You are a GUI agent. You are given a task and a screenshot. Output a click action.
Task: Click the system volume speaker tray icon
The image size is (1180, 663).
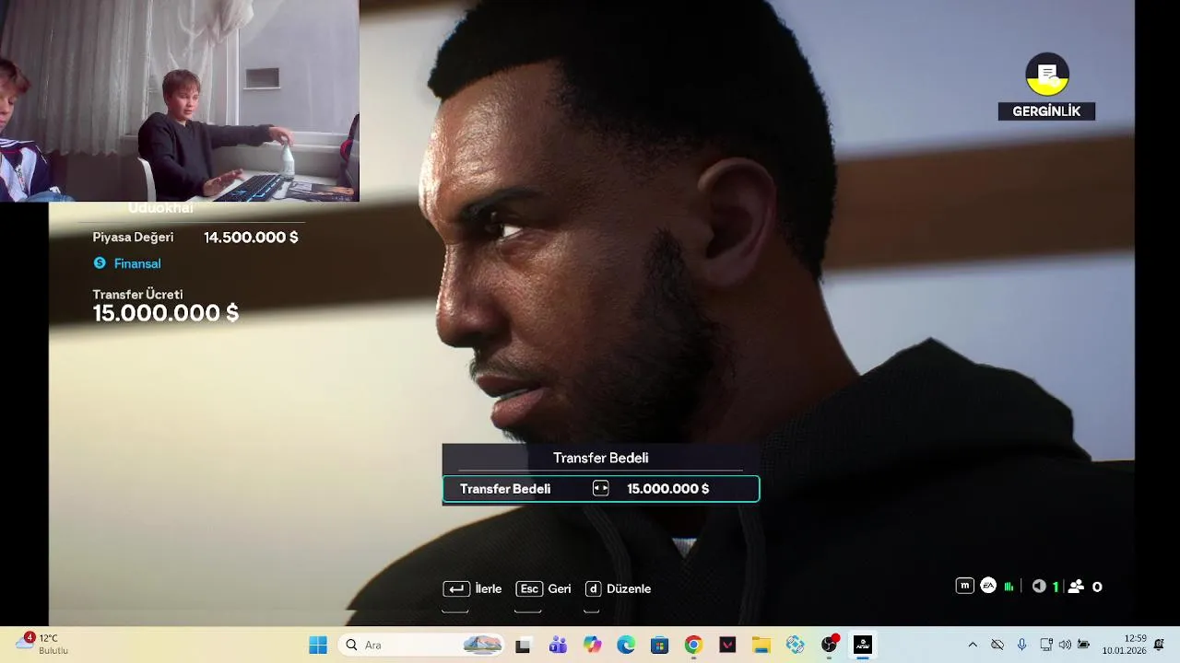click(1065, 645)
